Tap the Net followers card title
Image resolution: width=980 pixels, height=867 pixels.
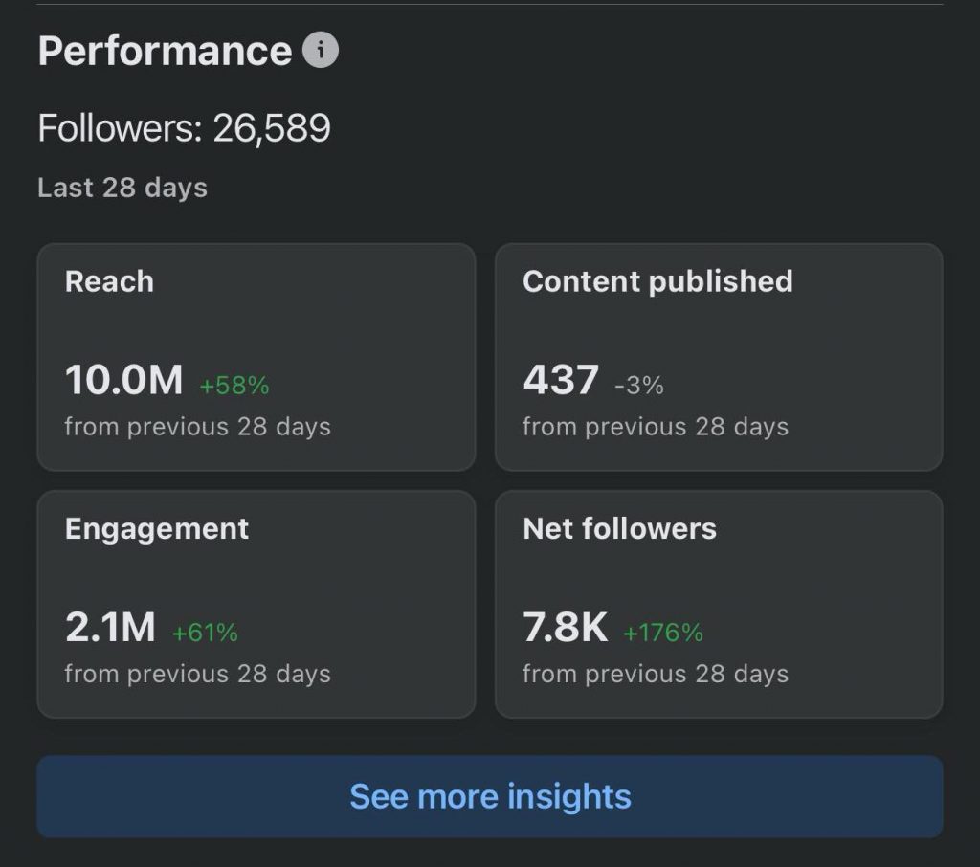coord(619,529)
